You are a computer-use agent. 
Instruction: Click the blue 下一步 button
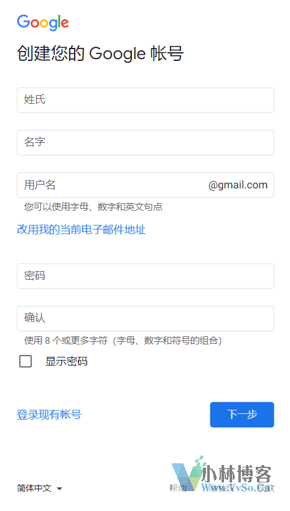[x=242, y=415]
